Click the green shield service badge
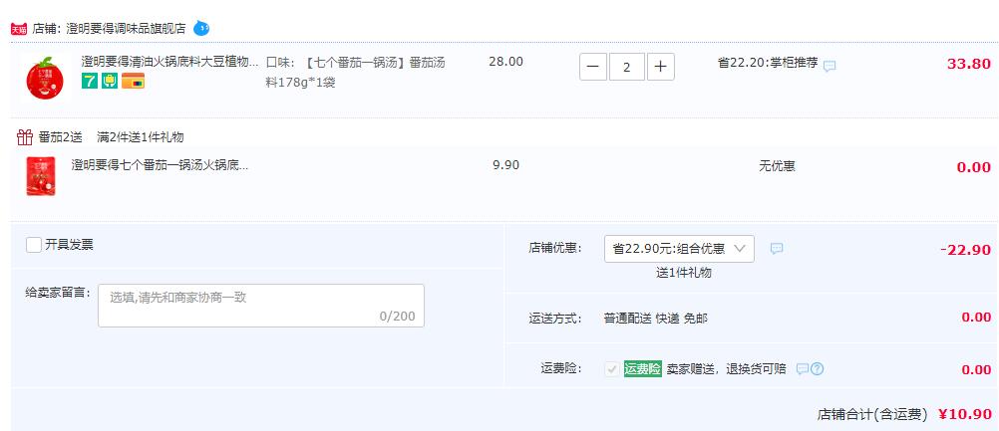The height and width of the screenshot is (431, 999). (110, 81)
